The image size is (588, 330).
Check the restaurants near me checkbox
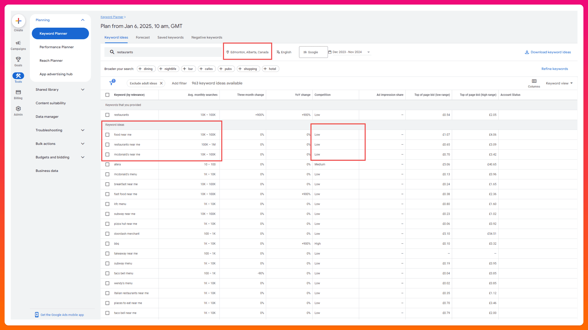tap(107, 144)
